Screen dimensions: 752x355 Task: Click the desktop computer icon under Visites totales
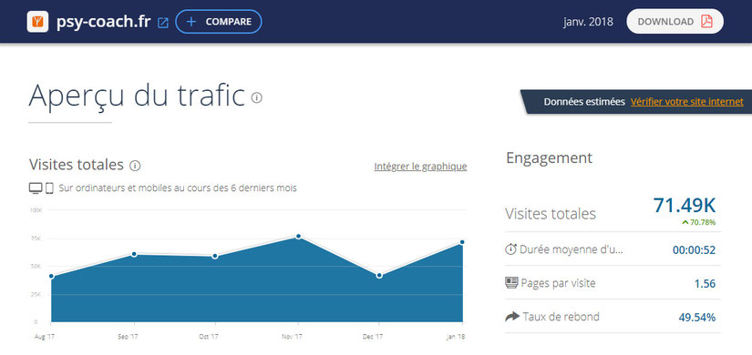pos(36,188)
